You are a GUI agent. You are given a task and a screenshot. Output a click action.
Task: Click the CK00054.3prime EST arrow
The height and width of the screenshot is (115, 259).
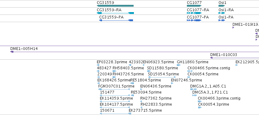(x=200, y=107)
